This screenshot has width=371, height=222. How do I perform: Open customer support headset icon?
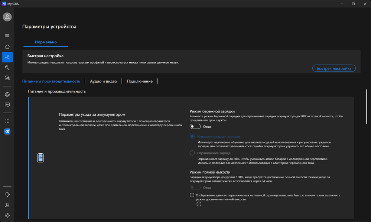point(7,194)
